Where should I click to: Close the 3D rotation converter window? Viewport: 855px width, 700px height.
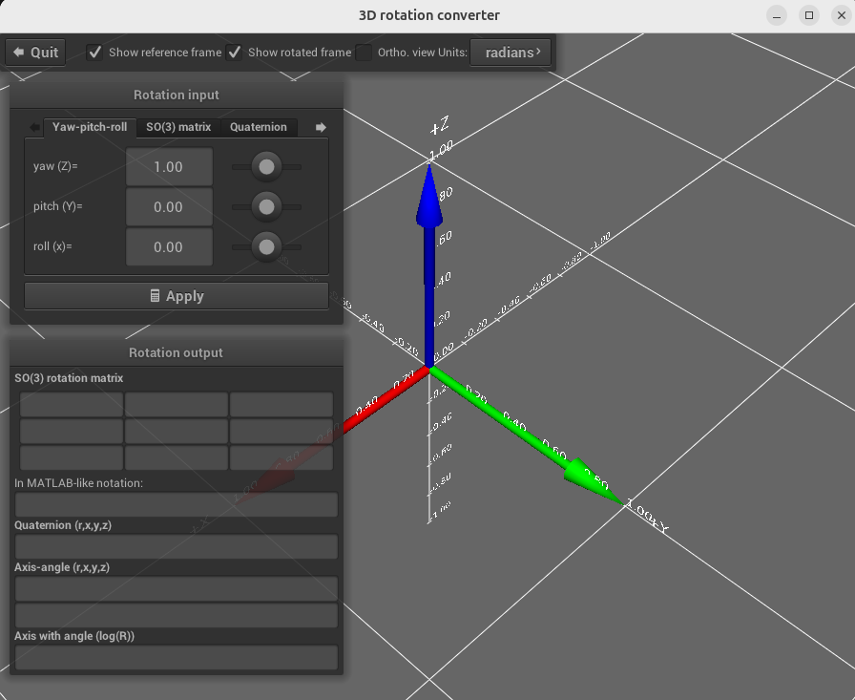[842, 15]
